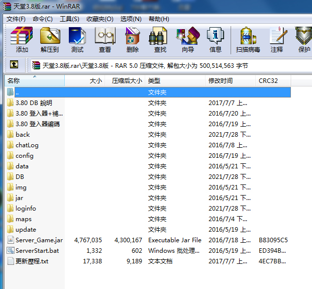Image resolution: width=312 pixels, height=289 pixels.
Task: Click the 添加 (Add) toolbar icon
Action: [x=22, y=40]
